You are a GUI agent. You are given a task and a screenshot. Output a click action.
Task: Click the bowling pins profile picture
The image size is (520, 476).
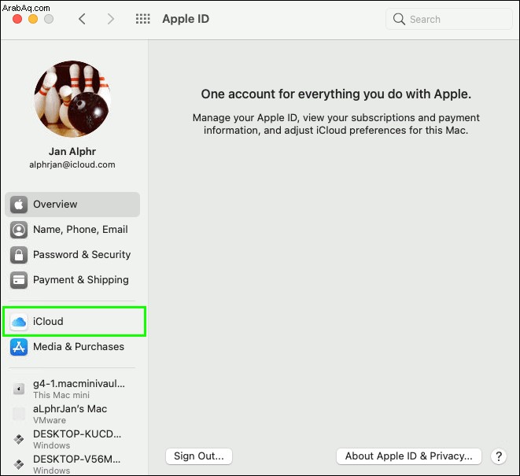click(72, 99)
